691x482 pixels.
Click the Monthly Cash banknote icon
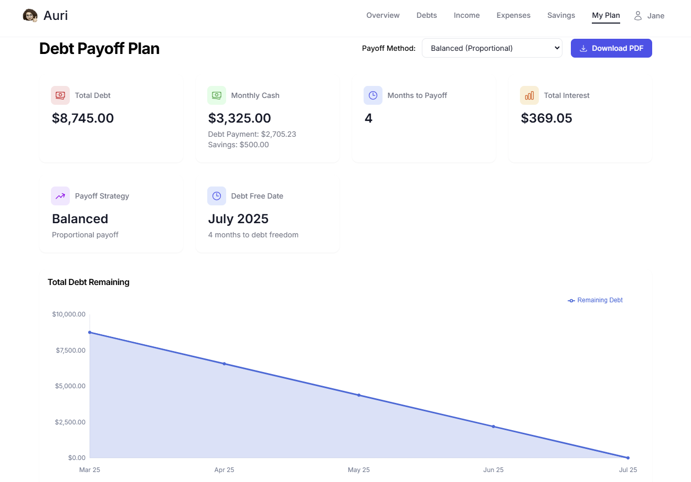tap(217, 95)
